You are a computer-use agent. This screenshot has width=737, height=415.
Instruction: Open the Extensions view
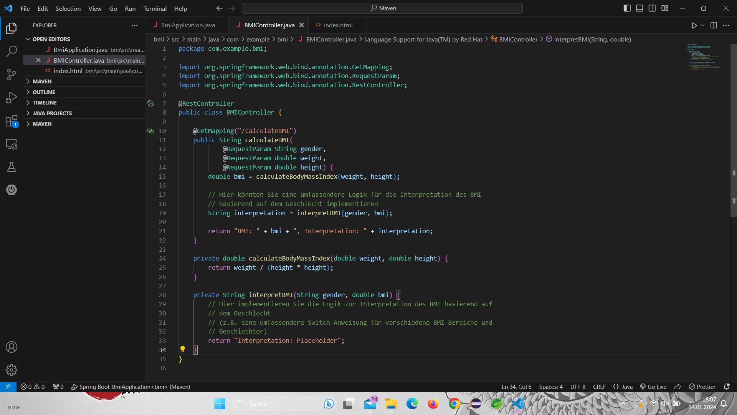click(x=12, y=121)
